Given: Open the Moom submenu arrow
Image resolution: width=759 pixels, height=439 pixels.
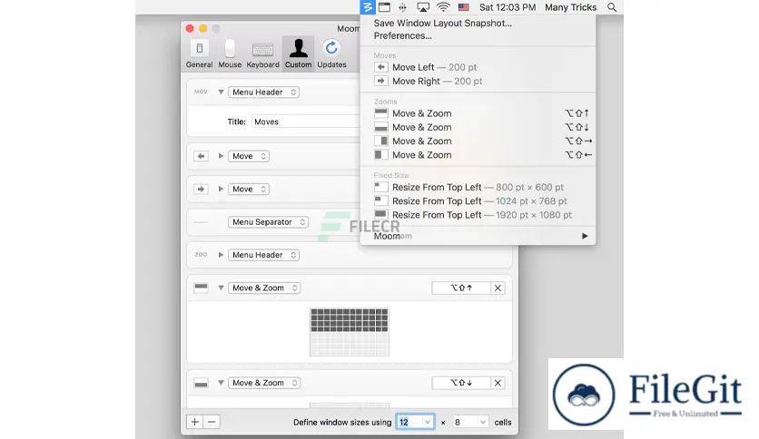Looking at the screenshot, I should pyautogui.click(x=585, y=236).
